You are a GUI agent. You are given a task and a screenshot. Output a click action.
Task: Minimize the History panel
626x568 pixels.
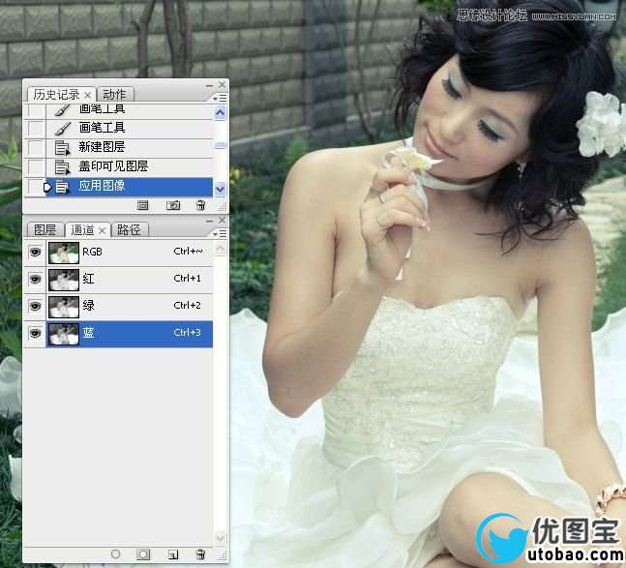point(209,85)
